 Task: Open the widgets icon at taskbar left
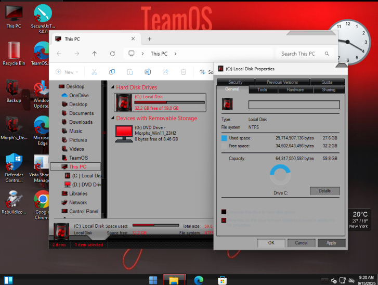[8, 280]
